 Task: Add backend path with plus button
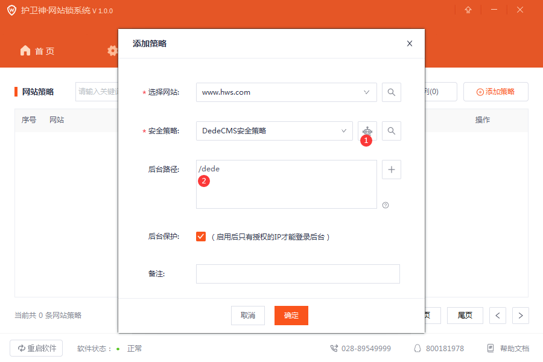(392, 170)
